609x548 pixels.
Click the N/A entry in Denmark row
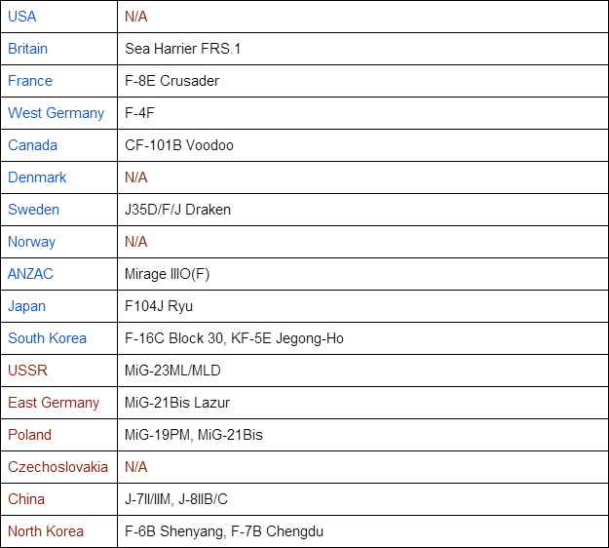pos(136,177)
